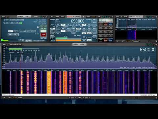Switch to VFO B
Viewport: 158px width, 119px height.
coord(53,31)
